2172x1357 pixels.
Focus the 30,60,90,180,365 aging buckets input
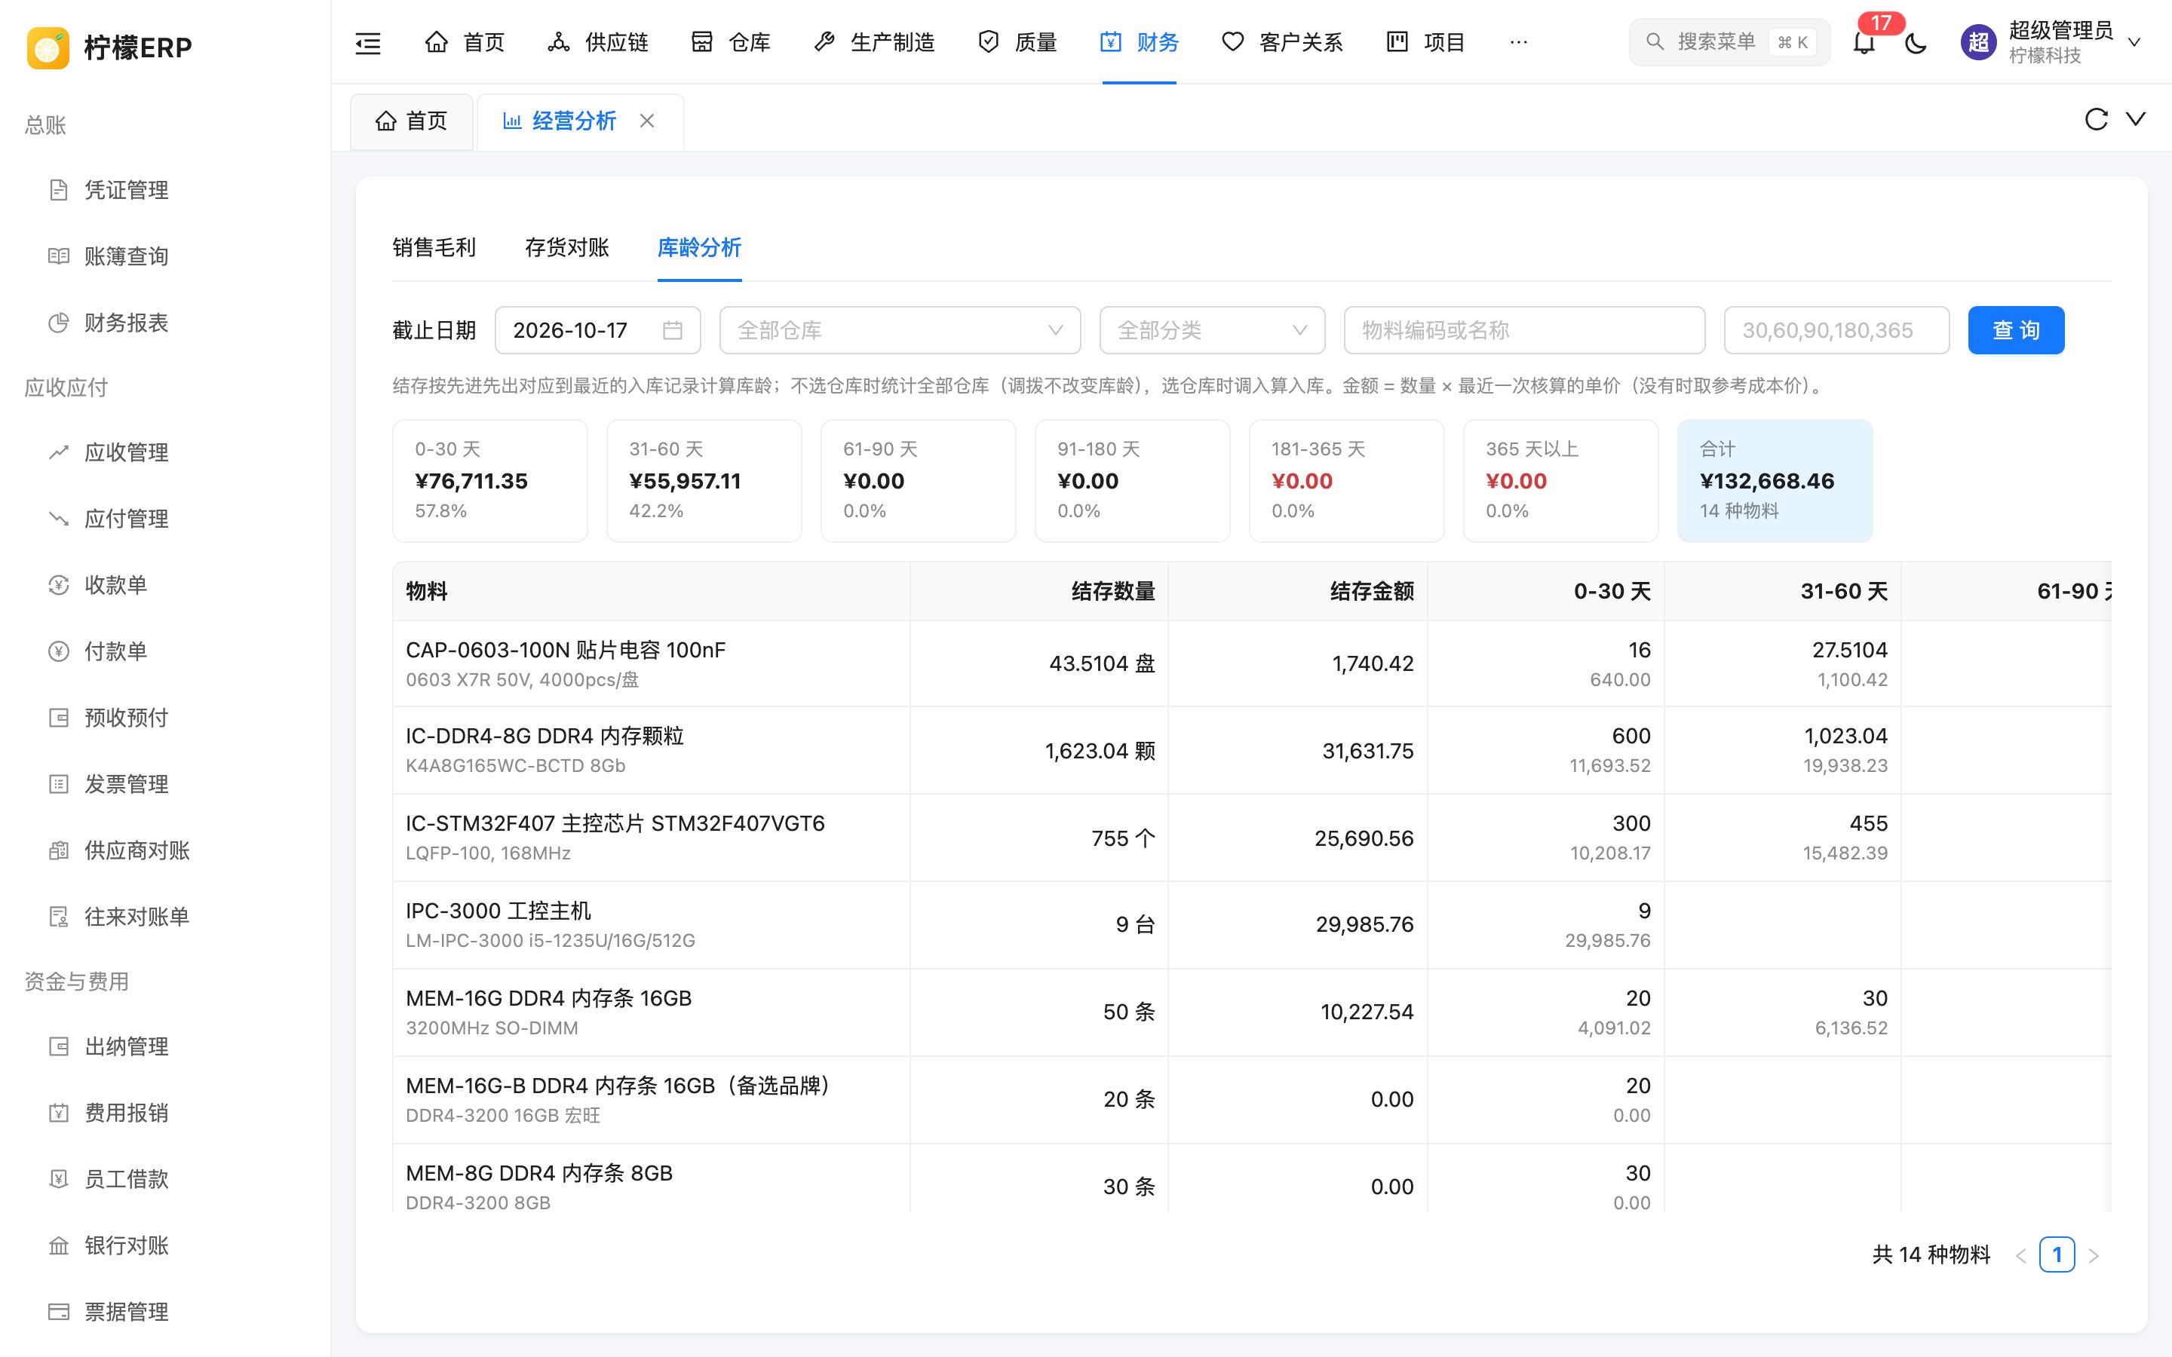(x=1836, y=330)
